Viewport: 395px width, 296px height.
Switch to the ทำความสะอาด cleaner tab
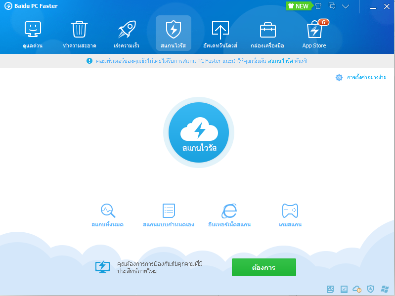coord(80,34)
